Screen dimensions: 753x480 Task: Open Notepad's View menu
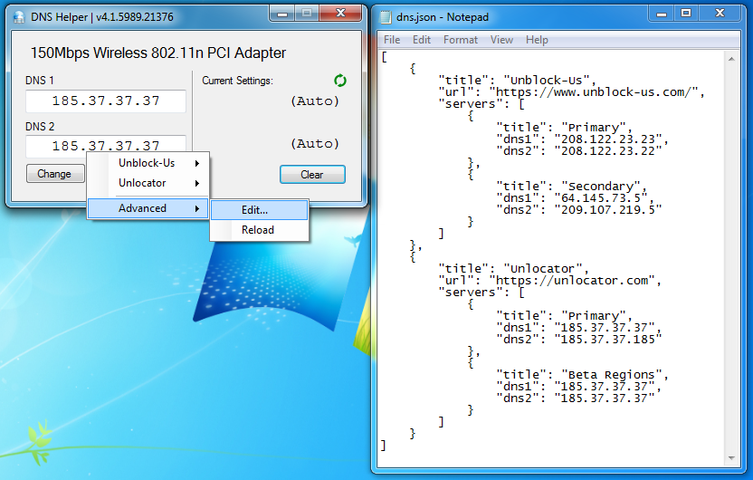pyautogui.click(x=501, y=40)
